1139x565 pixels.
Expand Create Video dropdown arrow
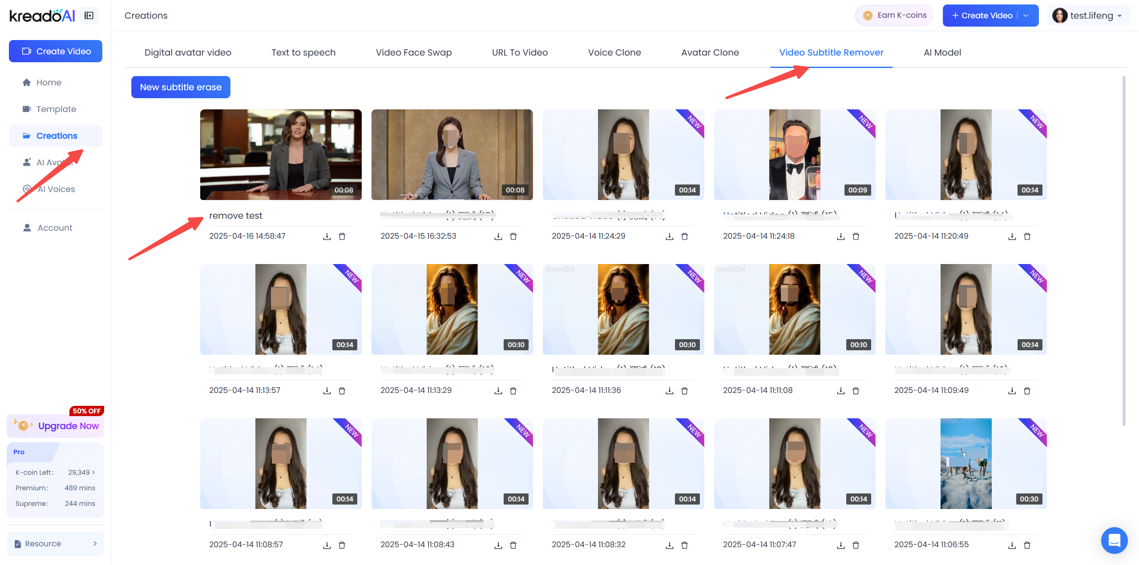pyautogui.click(x=1026, y=16)
